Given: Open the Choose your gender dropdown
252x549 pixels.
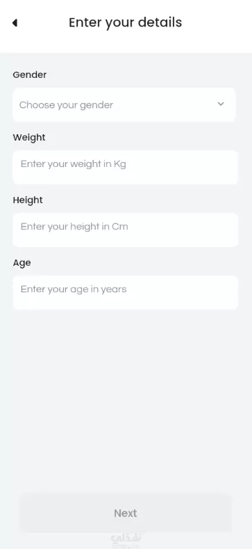Looking at the screenshot, I should coord(124,104).
